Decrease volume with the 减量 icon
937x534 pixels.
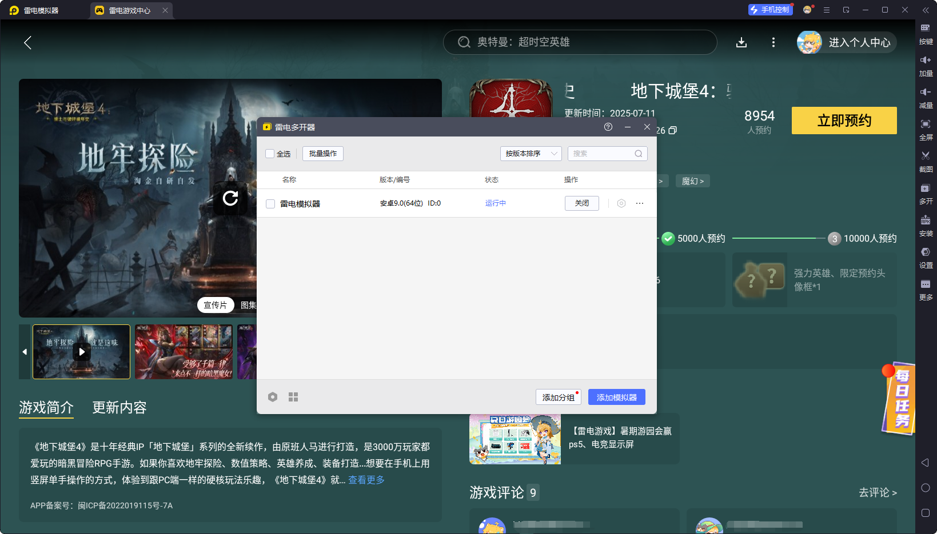pyautogui.click(x=926, y=97)
